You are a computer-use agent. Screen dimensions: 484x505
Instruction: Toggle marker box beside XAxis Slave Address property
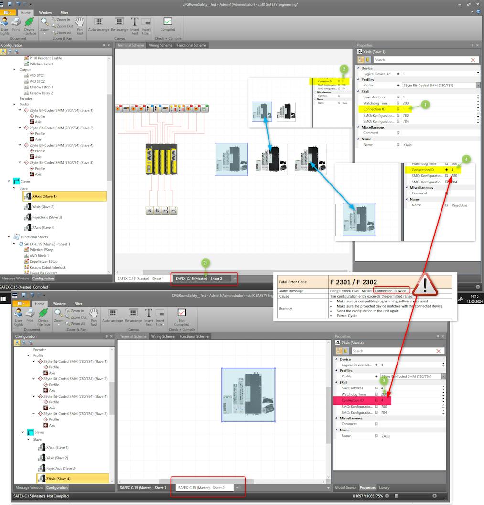pos(398,97)
